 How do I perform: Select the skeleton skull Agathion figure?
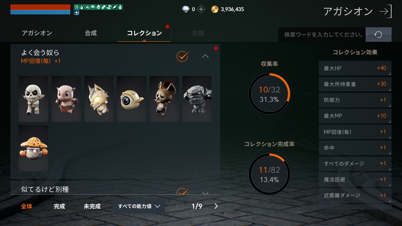(33, 99)
